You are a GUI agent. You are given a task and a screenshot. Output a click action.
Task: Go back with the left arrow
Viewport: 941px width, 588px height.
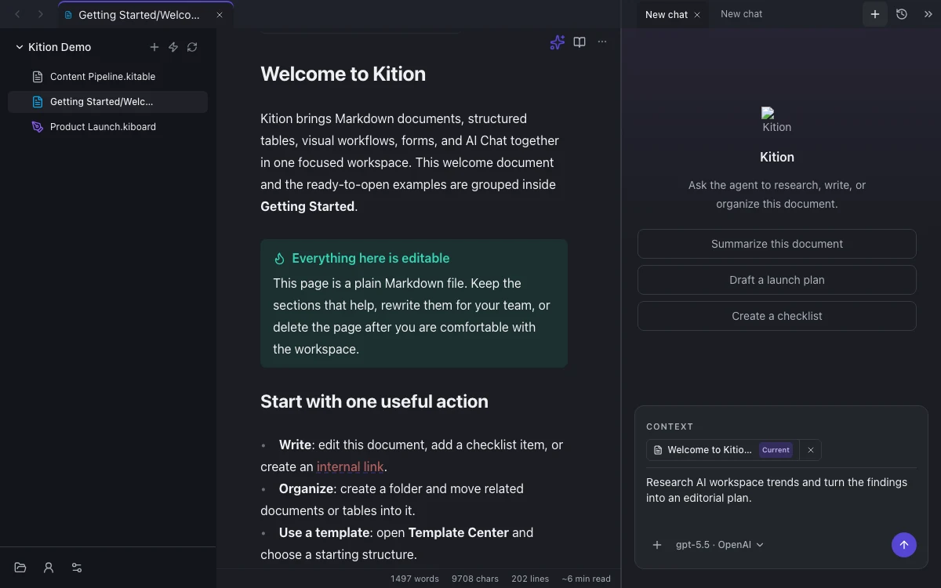[17, 14]
